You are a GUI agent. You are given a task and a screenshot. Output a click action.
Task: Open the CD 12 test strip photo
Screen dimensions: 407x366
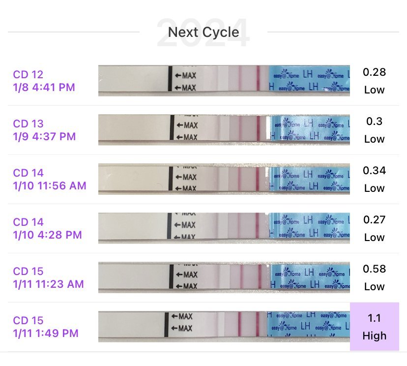click(x=224, y=81)
